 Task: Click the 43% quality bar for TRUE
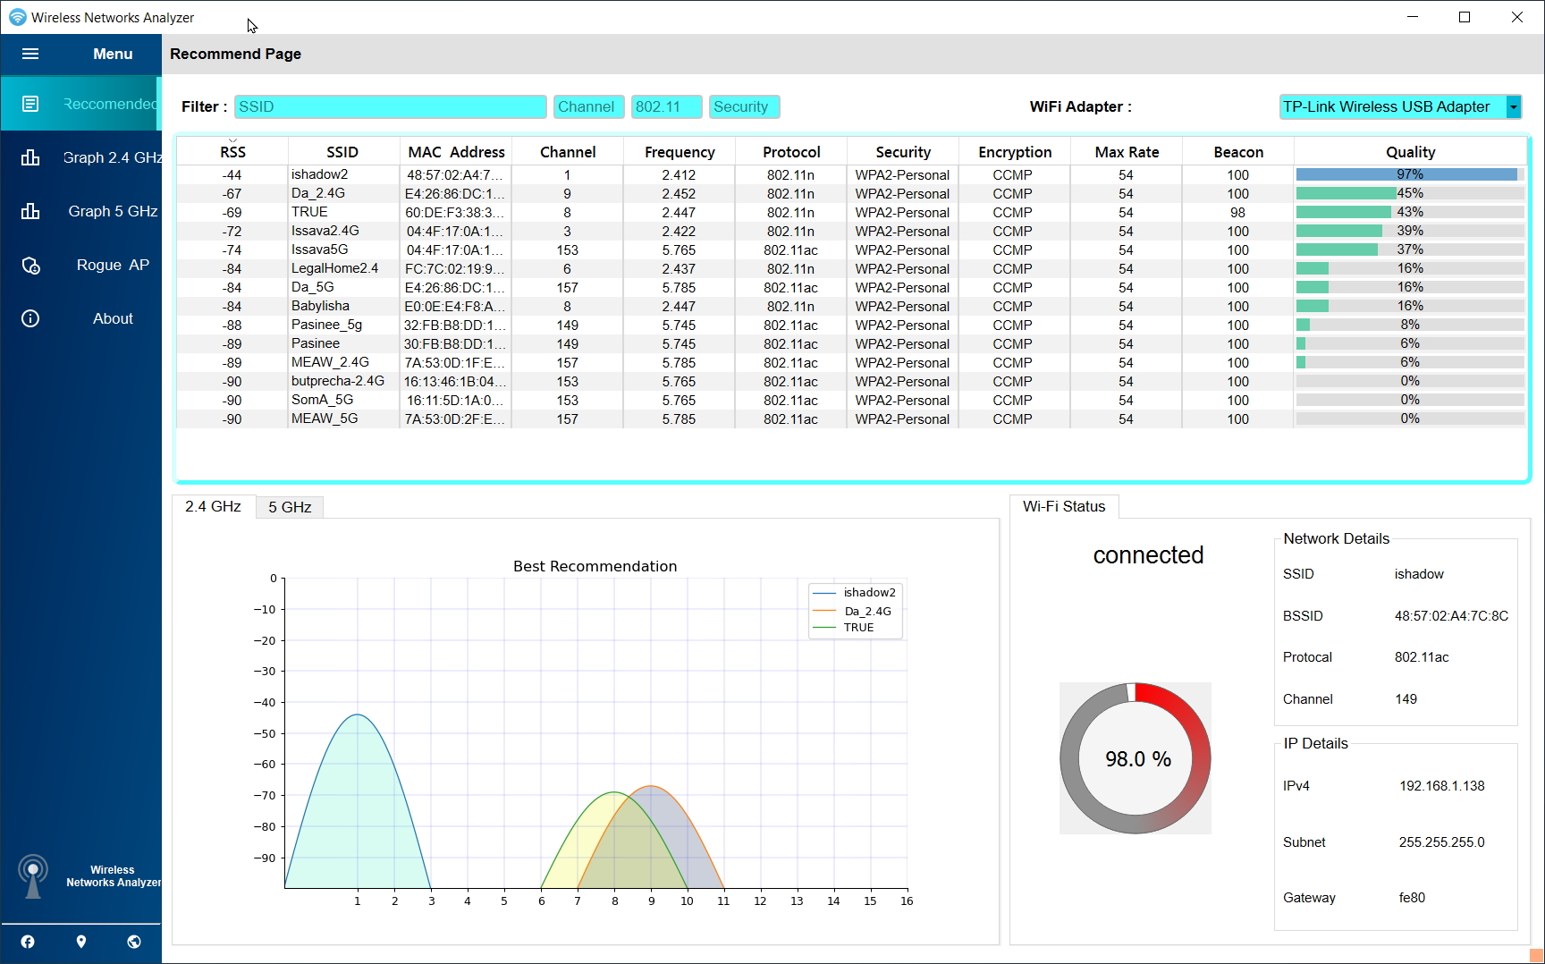click(1410, 212)
